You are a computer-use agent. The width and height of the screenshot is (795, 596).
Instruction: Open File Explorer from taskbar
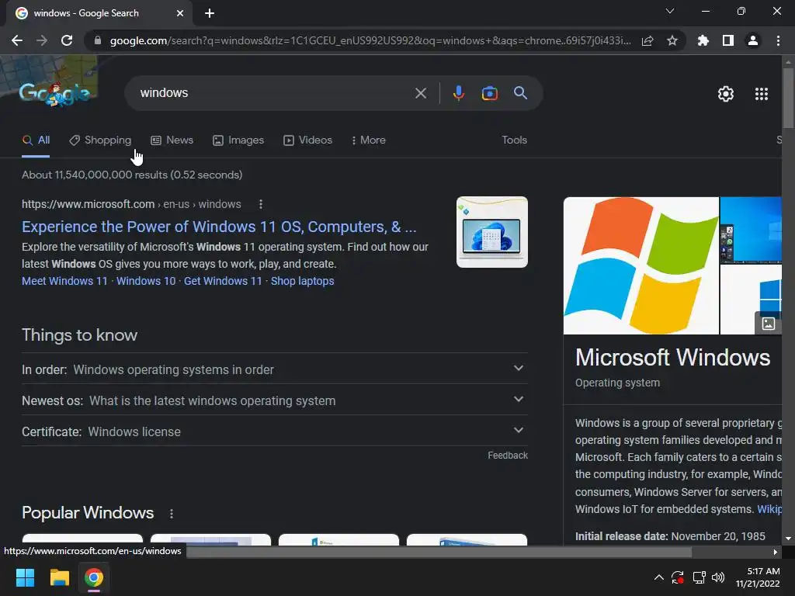pos(59,577)
